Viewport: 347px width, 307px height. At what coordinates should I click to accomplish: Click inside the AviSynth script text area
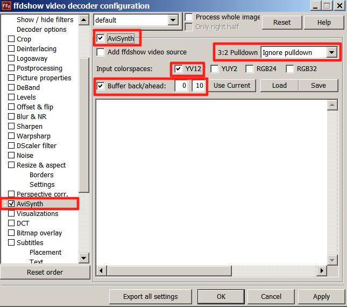point(211,183)
